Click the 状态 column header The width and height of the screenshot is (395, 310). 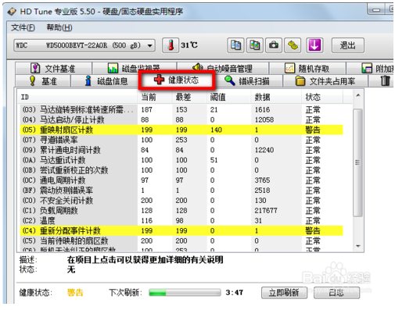click(x=322, y=97)
